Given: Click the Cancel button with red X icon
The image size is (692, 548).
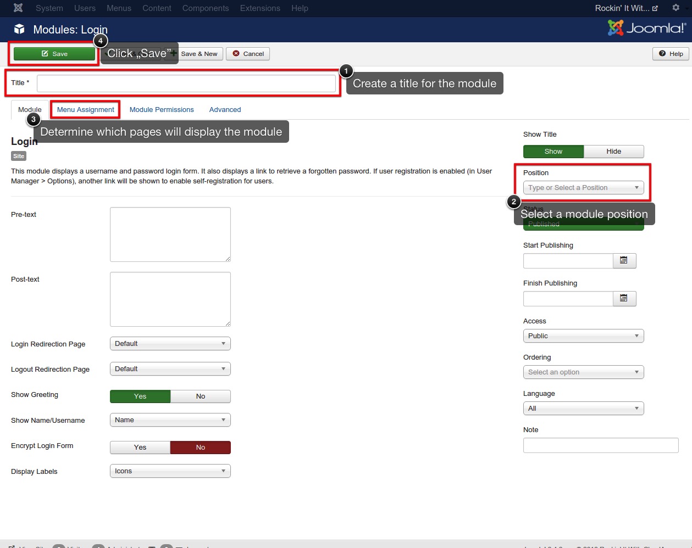Looking at the screenshot, I should (x=248, y=54).
